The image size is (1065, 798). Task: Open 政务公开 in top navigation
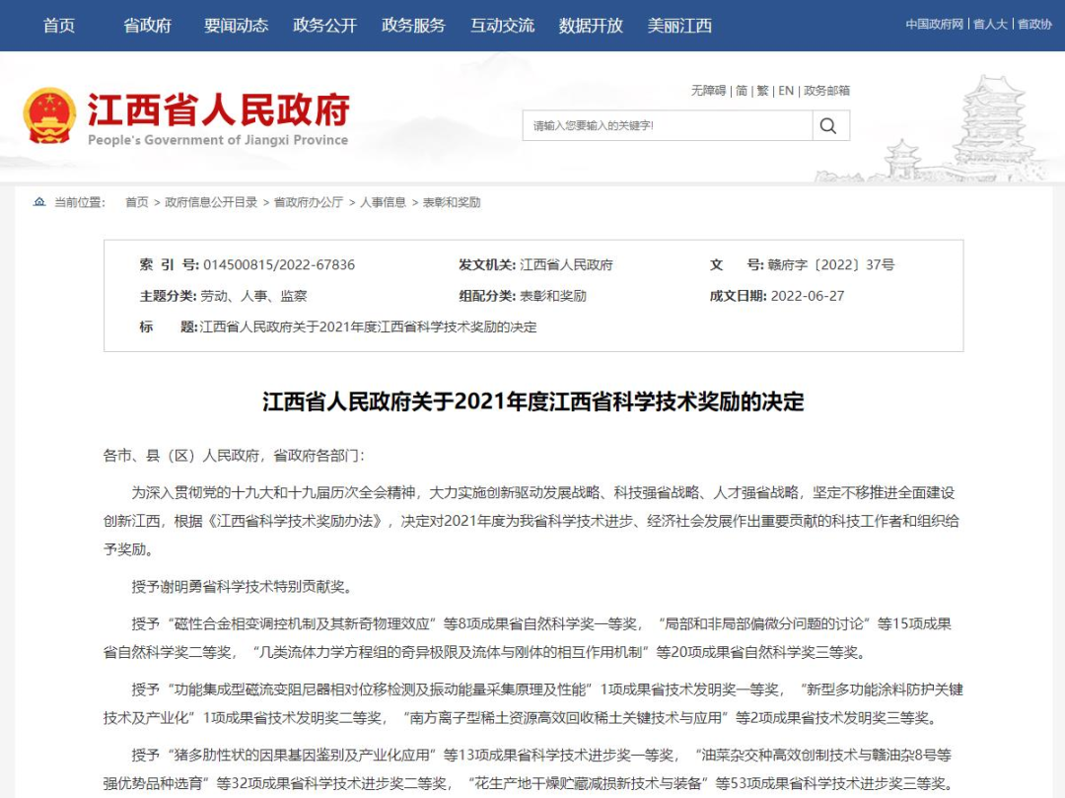pyautogui.click(x=325, y=26)
